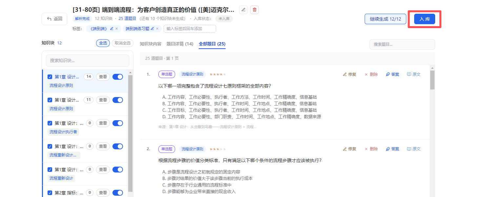The width and height of the screenshot is (485, 197).
Task: Edit the 《端到端》 tag using its pencil
Action: click(x=112, y=29)
